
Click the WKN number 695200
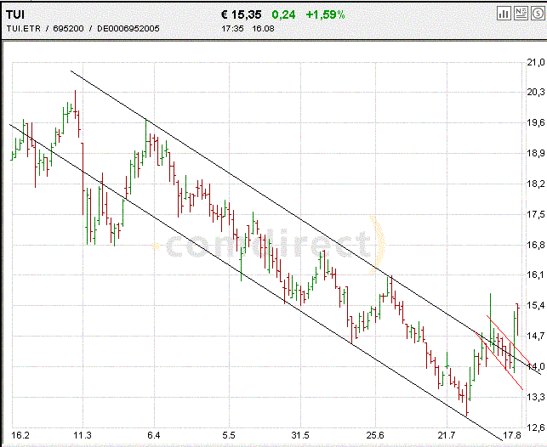68,29
